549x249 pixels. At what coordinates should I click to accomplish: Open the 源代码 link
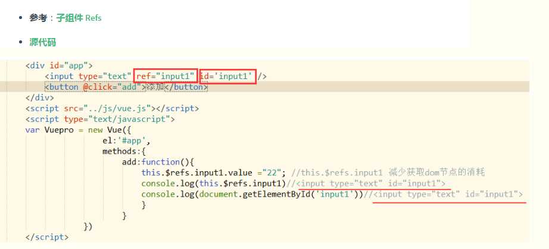(x=42, y=43)
